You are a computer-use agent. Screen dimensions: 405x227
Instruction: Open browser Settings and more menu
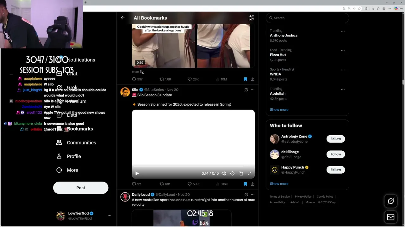389,9
